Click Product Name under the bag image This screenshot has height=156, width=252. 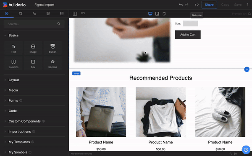[101, 142]
